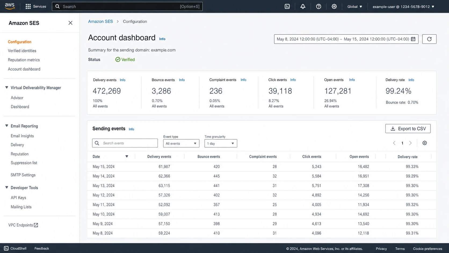449x253 pixels.
Task: Open the Global region dropdown
Action: coord(355,6)
